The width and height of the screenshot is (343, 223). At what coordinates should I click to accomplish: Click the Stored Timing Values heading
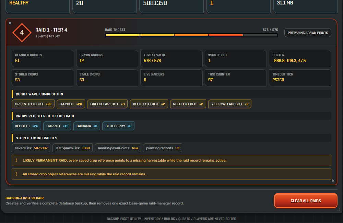(x=37, y=138)
